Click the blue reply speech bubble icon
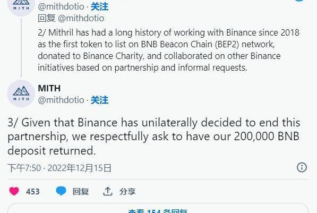 tap(61, 191)
